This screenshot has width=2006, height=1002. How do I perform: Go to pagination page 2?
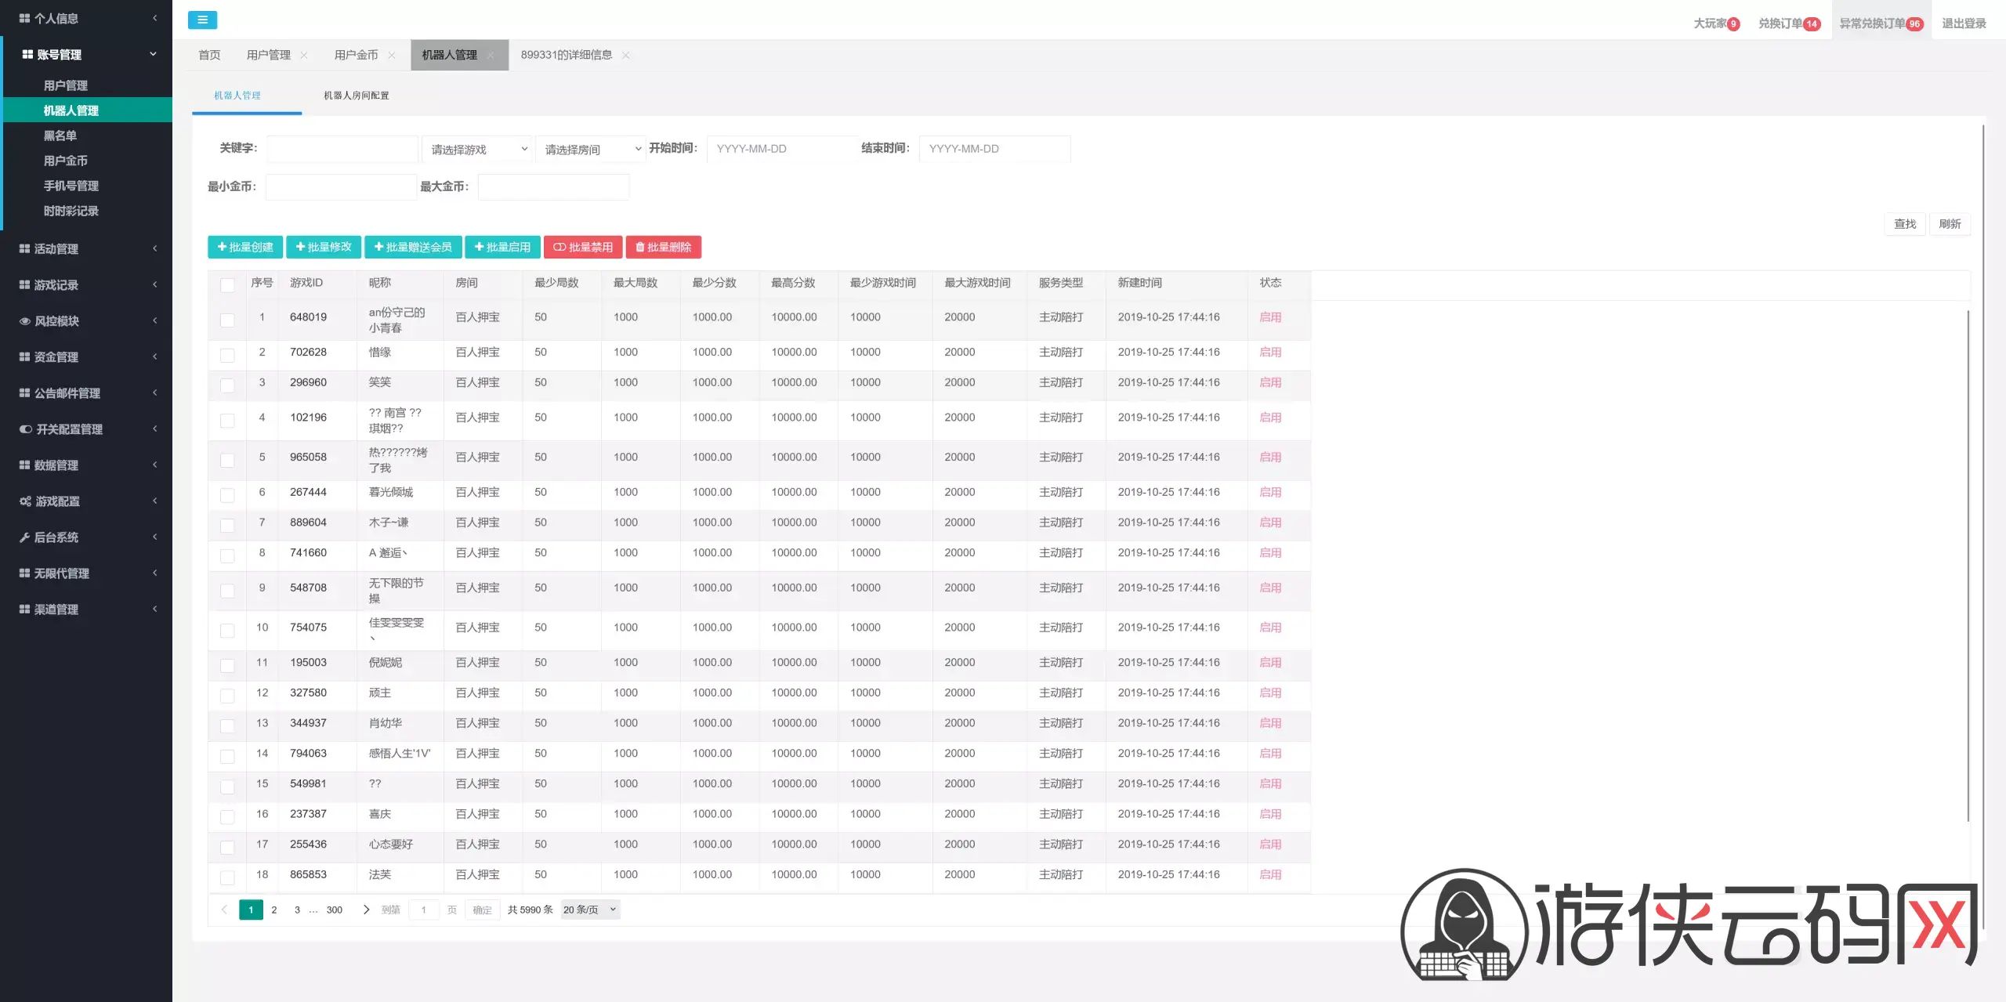(274, 910)
